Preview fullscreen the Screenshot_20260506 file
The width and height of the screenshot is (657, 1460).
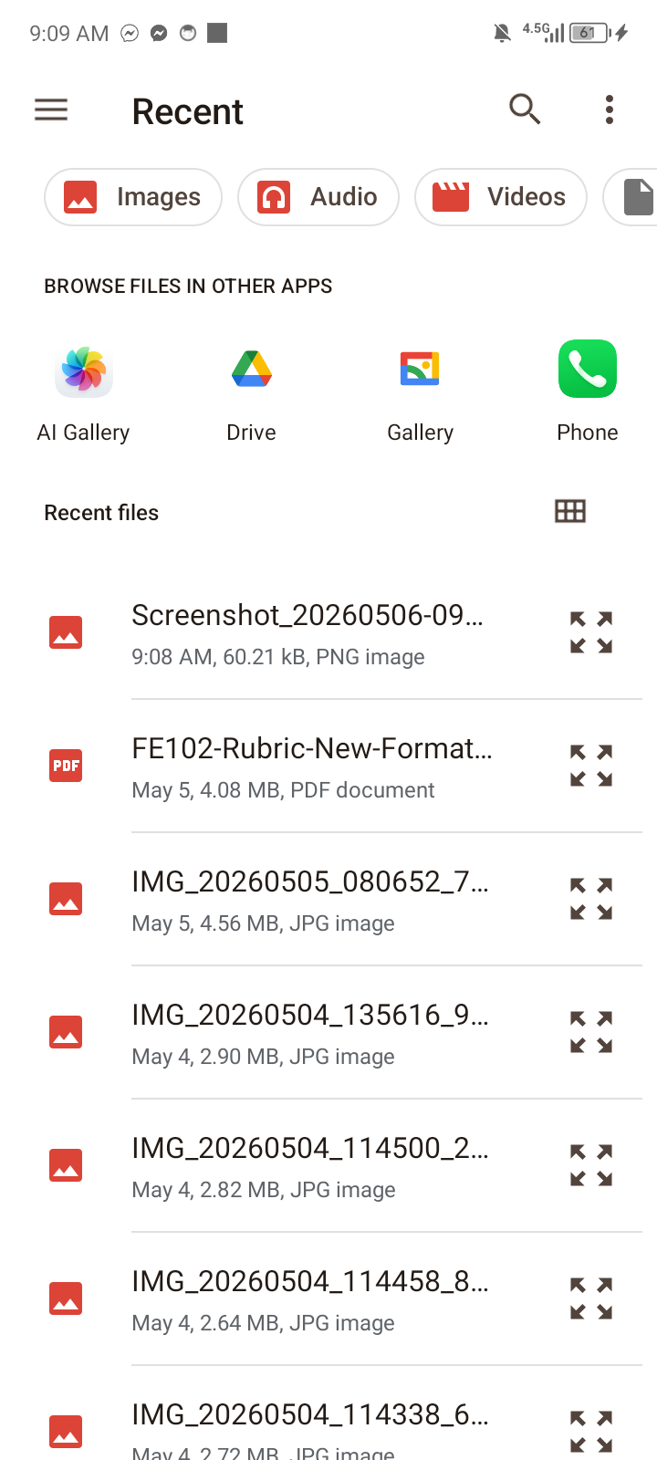click(x=591, y=632)
